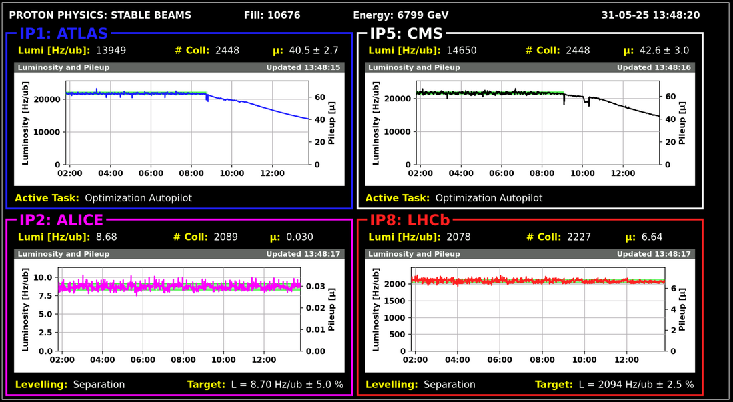Image resolution: width=733 pixels, height=402 pixels.
Task: Select the Fill: 10676 header value
Action: [x=272, y=15]
